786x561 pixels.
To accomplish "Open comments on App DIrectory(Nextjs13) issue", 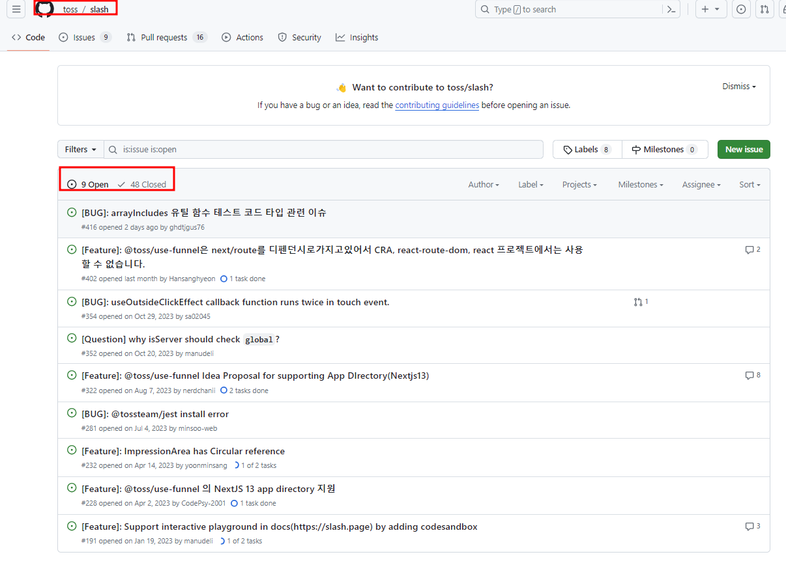I will (x=753, y=376).
